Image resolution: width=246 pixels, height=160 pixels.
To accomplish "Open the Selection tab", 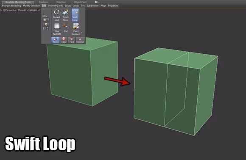I will coord(61,2).
